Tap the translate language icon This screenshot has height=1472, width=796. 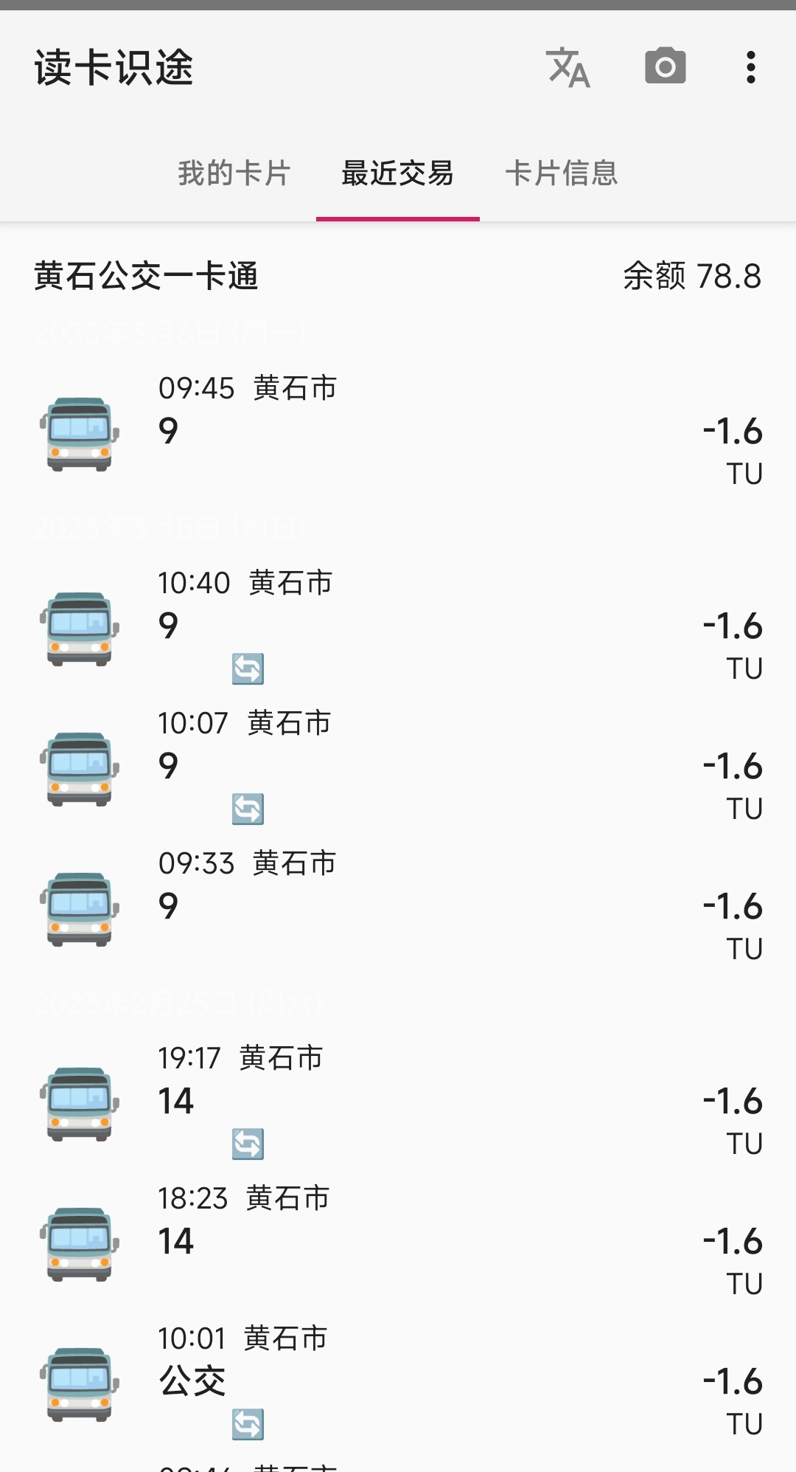568,67
